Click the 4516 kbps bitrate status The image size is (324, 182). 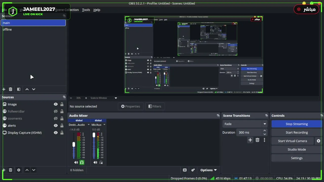click(x=220, y=178)
